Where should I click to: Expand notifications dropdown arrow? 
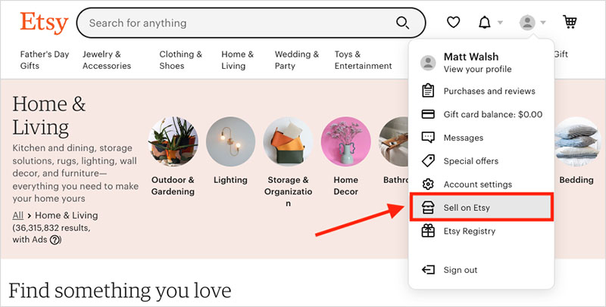tap(500, 23)
